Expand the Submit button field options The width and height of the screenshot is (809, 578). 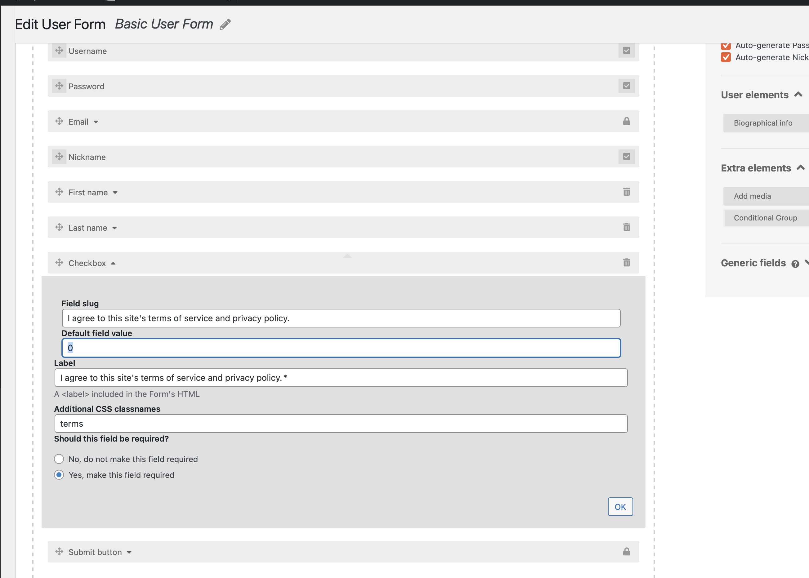pyautogui.click(x=129, y=552)
